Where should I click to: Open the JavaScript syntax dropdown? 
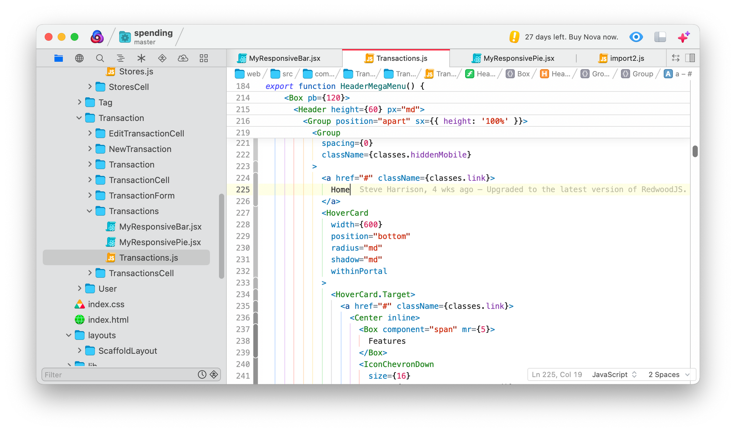click(x=614, y=374)
